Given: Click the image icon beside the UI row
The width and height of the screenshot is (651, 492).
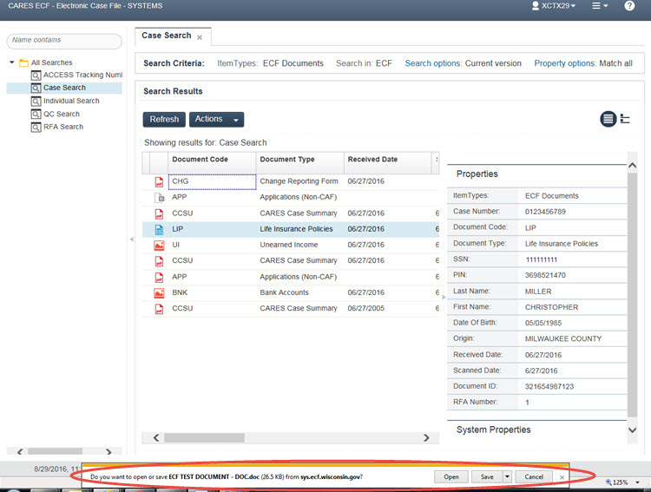Looking at the screenshot, I should pos(159,245).
